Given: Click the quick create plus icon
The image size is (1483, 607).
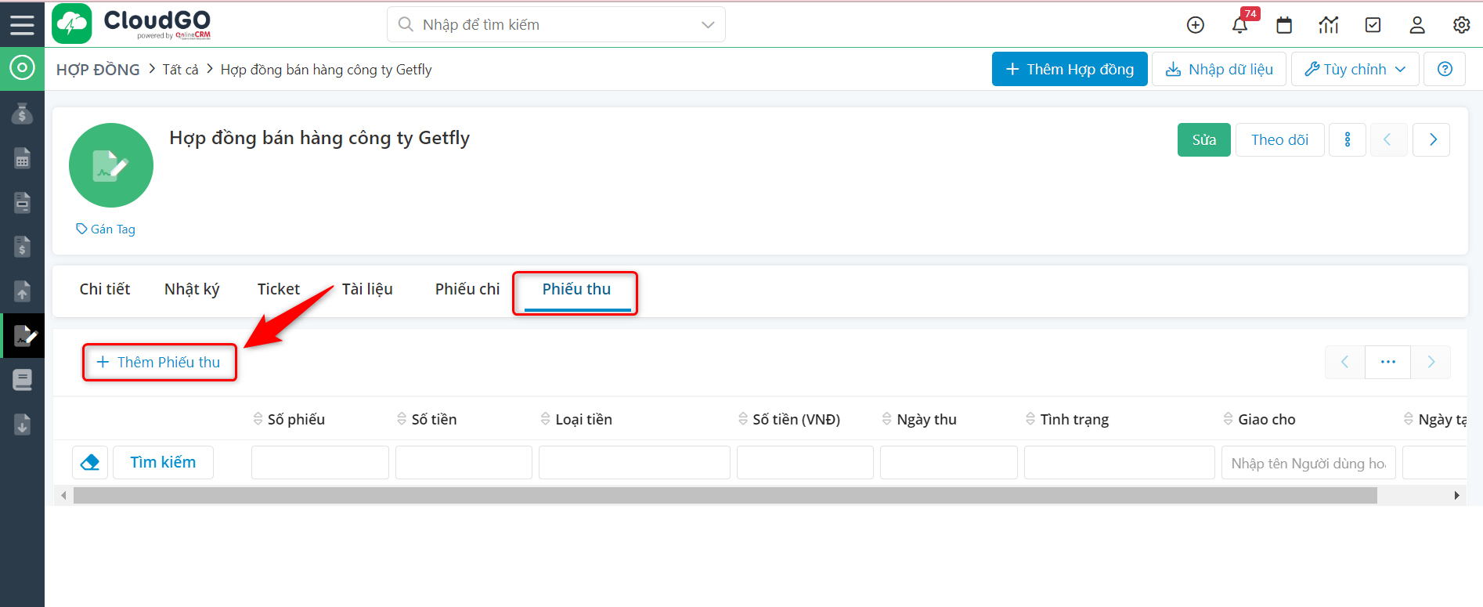Looking at the screenshot, I should coord(1195,25).
